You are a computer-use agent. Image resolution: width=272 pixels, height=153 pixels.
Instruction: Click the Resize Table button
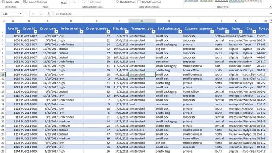pos(10,2)
